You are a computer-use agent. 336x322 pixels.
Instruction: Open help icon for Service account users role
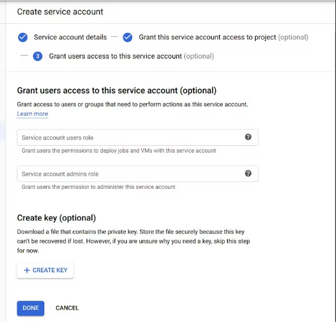(x=248, y=137)
